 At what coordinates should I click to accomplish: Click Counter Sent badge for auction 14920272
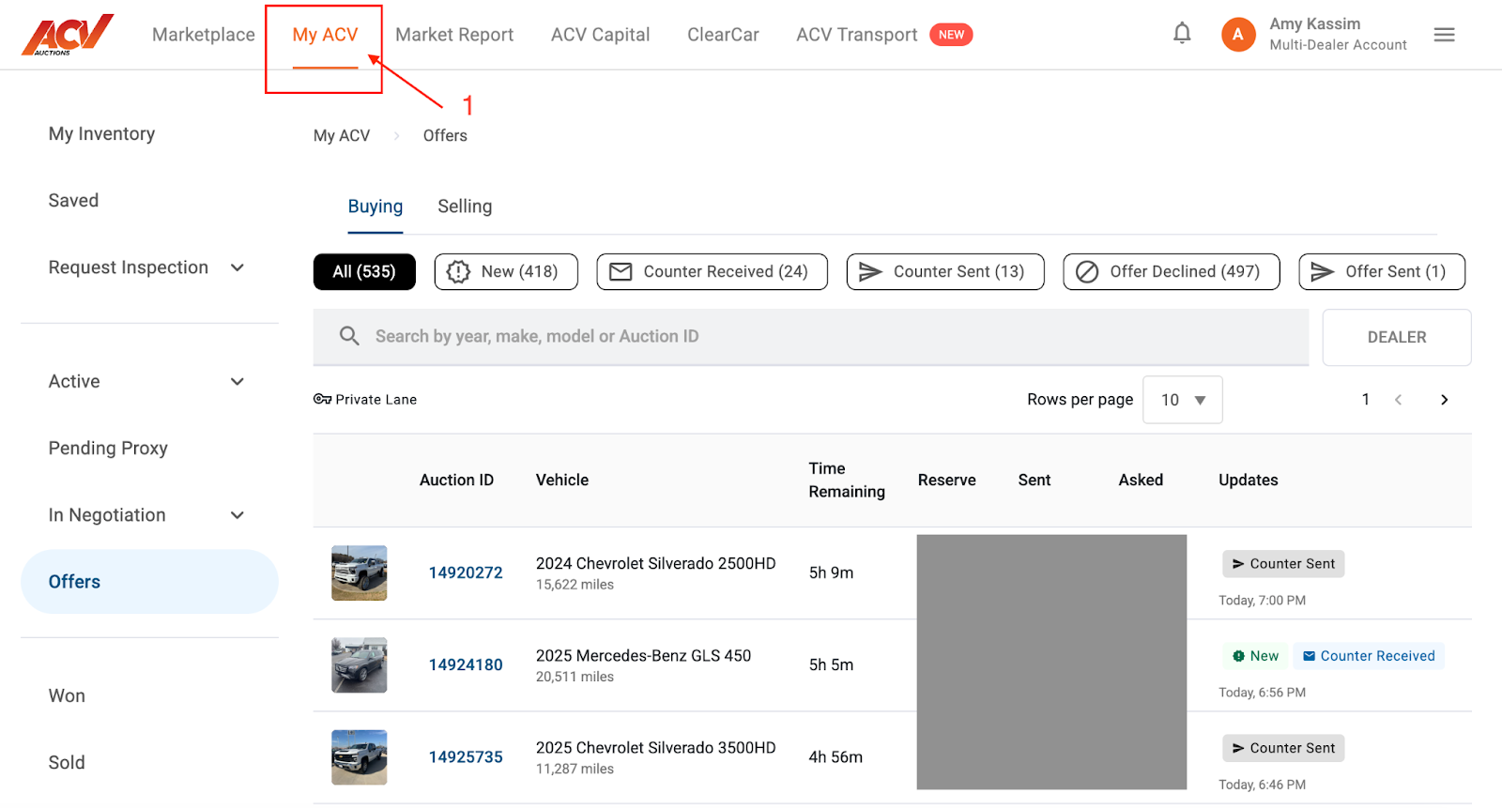(x=1283, y=564)
